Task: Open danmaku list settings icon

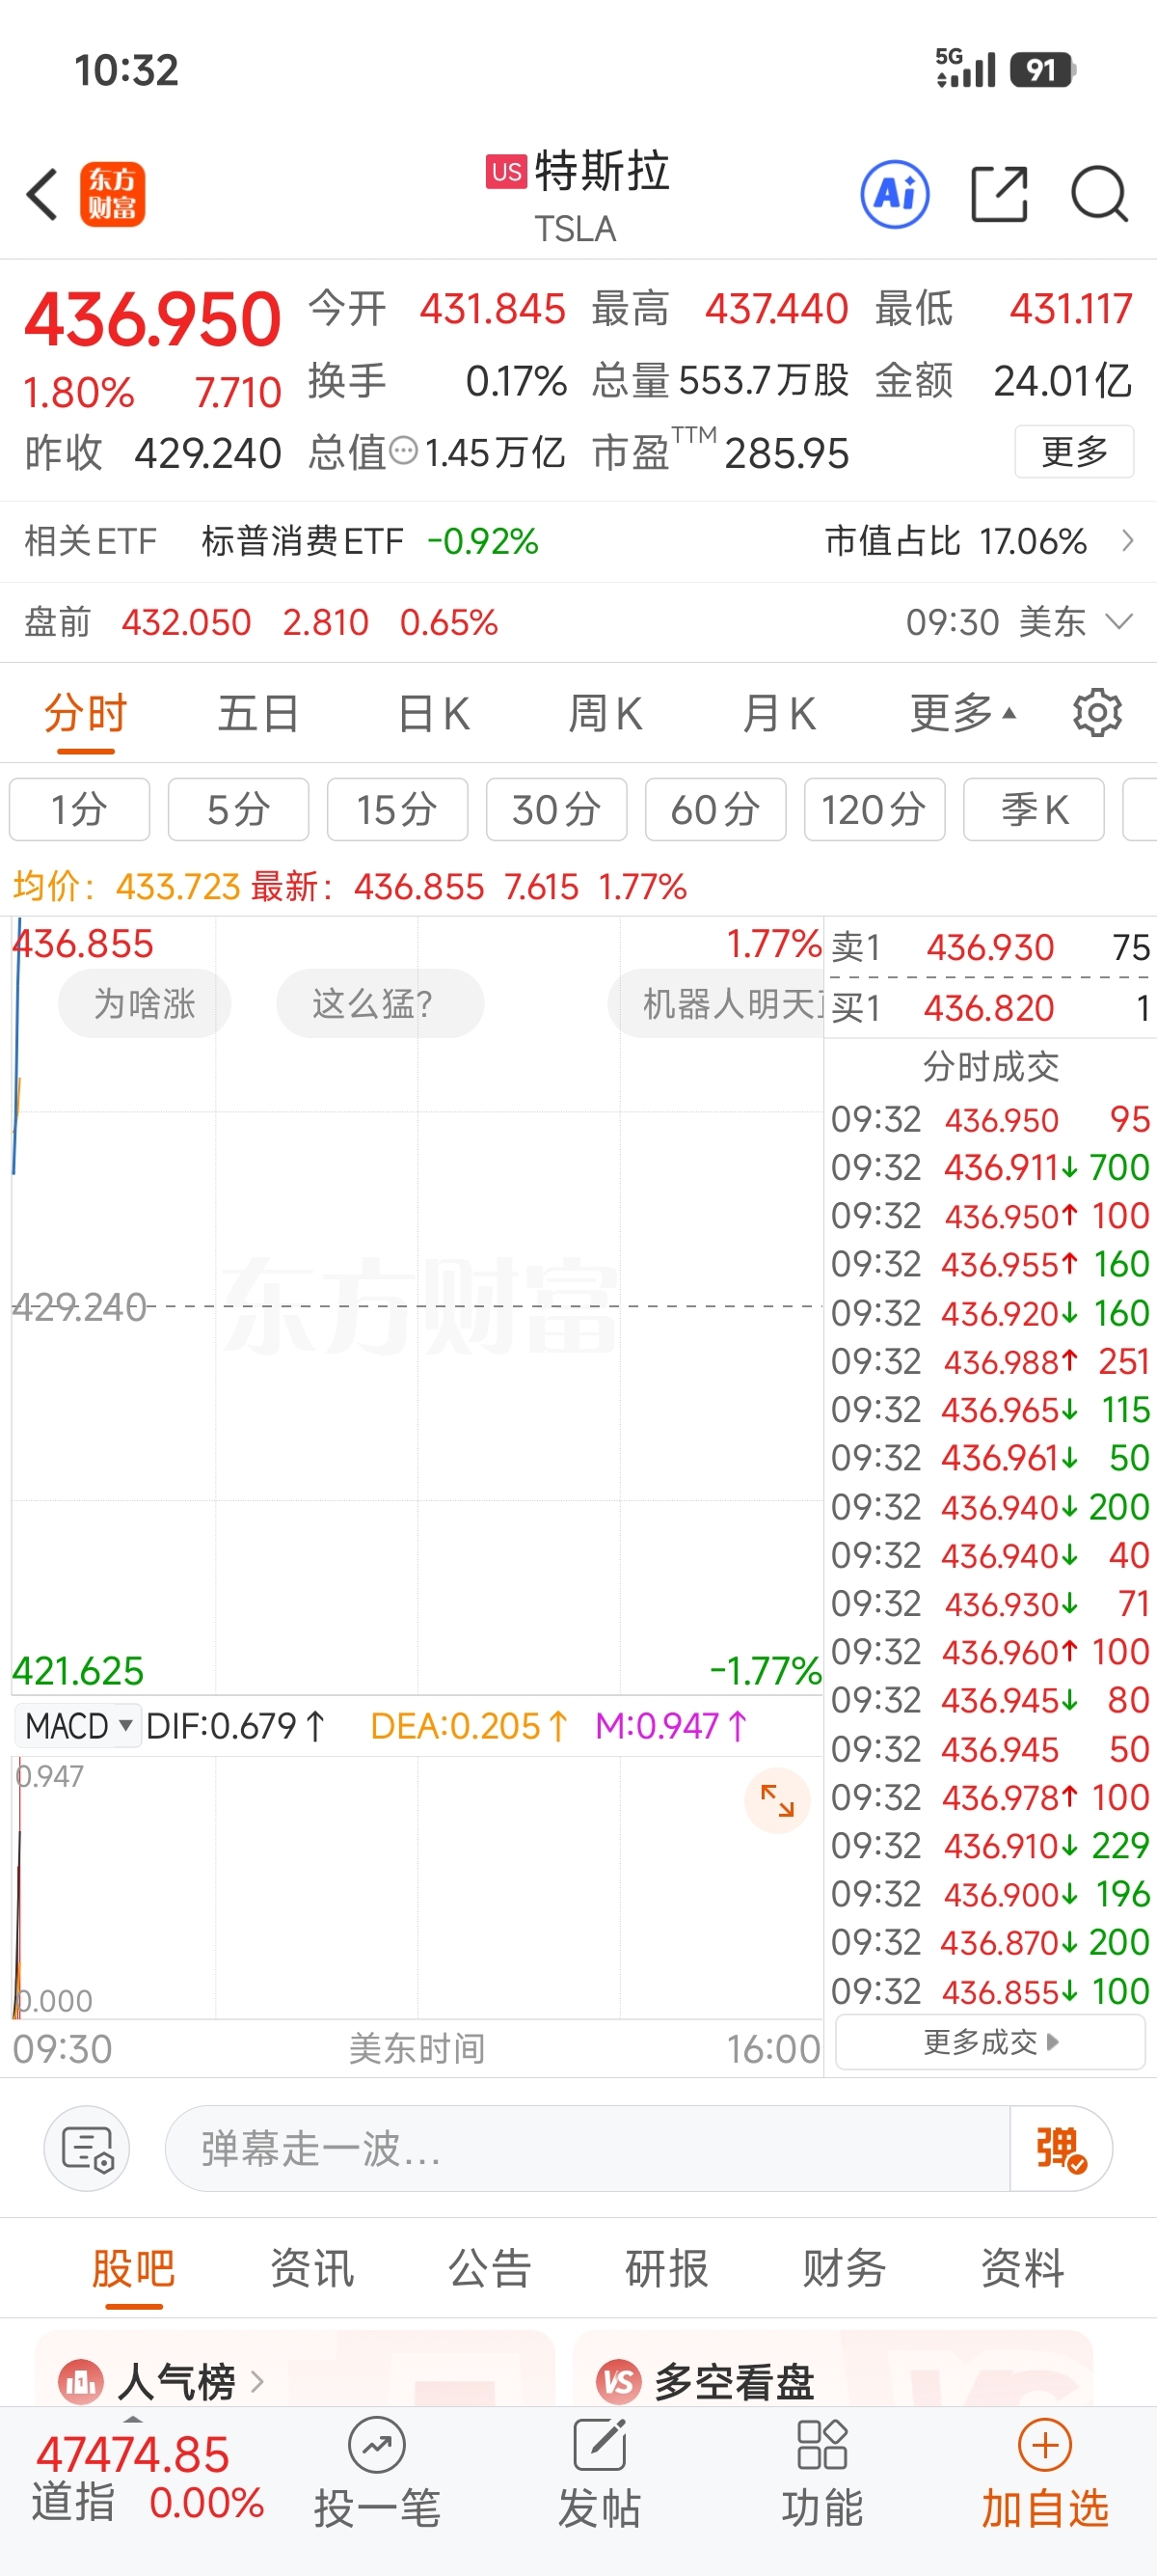Action: coord(87,2149)
